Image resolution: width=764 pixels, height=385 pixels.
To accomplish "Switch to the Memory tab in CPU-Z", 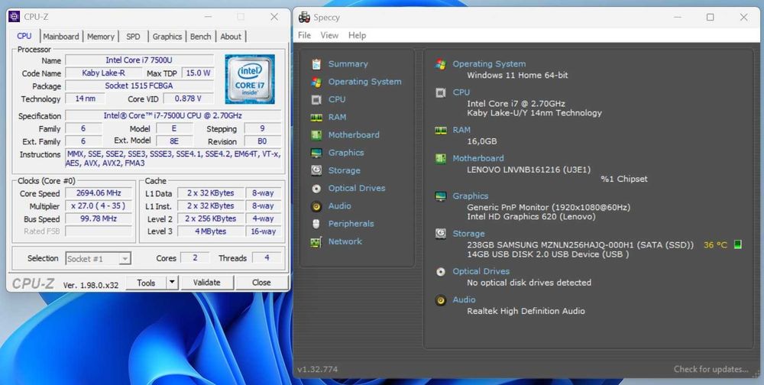I will (x=100, y=37).
